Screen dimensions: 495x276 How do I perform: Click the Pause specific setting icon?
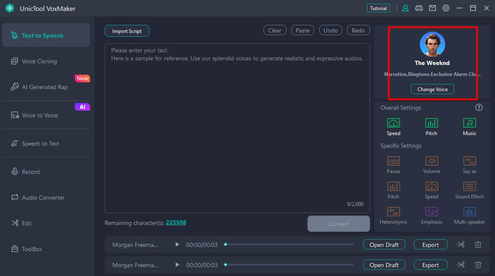pos(393,161)
